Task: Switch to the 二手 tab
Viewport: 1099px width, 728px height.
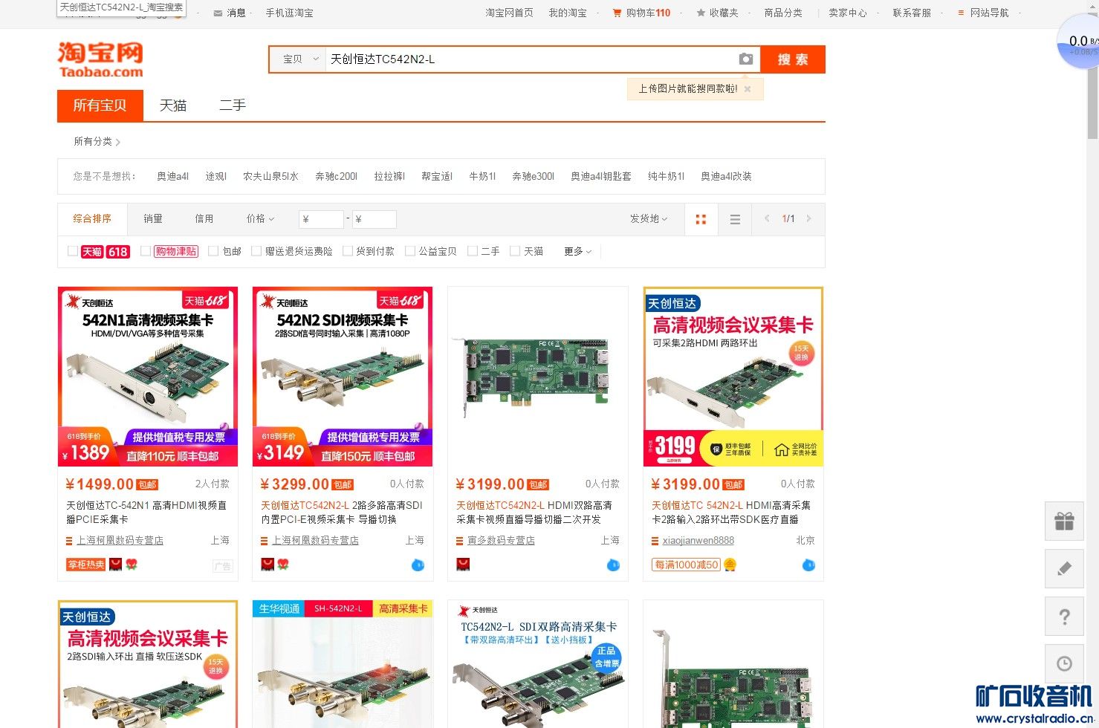Action: click(233, 105)
